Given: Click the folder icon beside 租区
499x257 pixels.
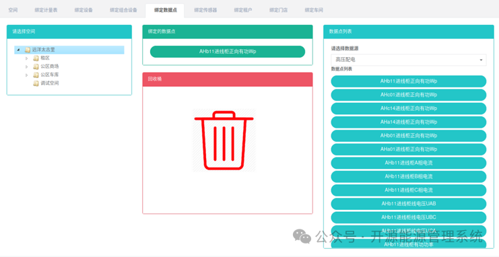Looking at the screenshot, I should tap(36, 59).
